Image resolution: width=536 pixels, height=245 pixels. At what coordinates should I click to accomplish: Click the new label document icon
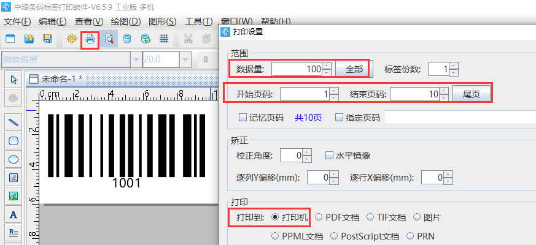pyautogui.click(x=10, y=39)
